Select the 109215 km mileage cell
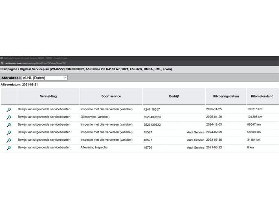The image size is (279, 209). click(255, 109)
